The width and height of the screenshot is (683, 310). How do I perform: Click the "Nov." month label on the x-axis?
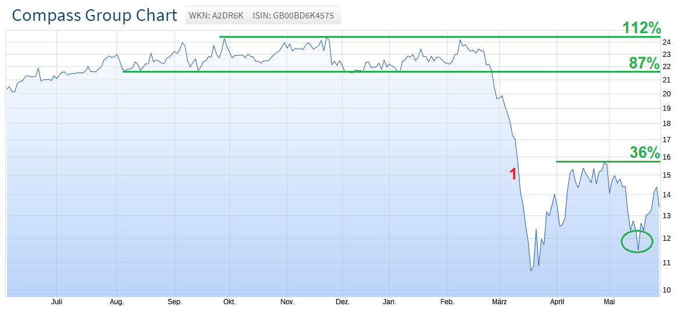(287, 302)
